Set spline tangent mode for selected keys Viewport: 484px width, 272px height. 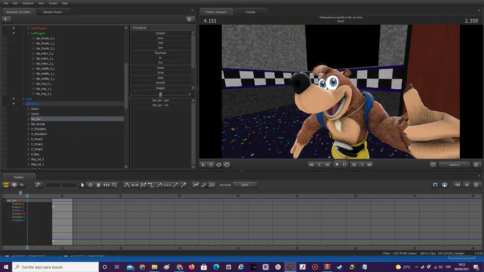[127, 185]
